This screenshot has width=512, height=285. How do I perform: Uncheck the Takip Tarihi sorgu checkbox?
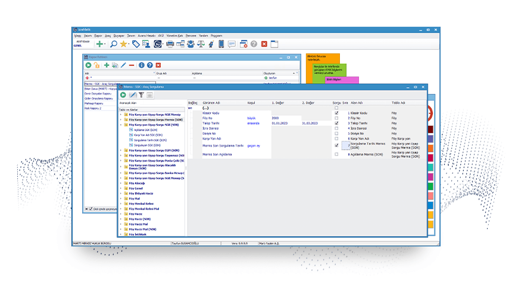336,123
